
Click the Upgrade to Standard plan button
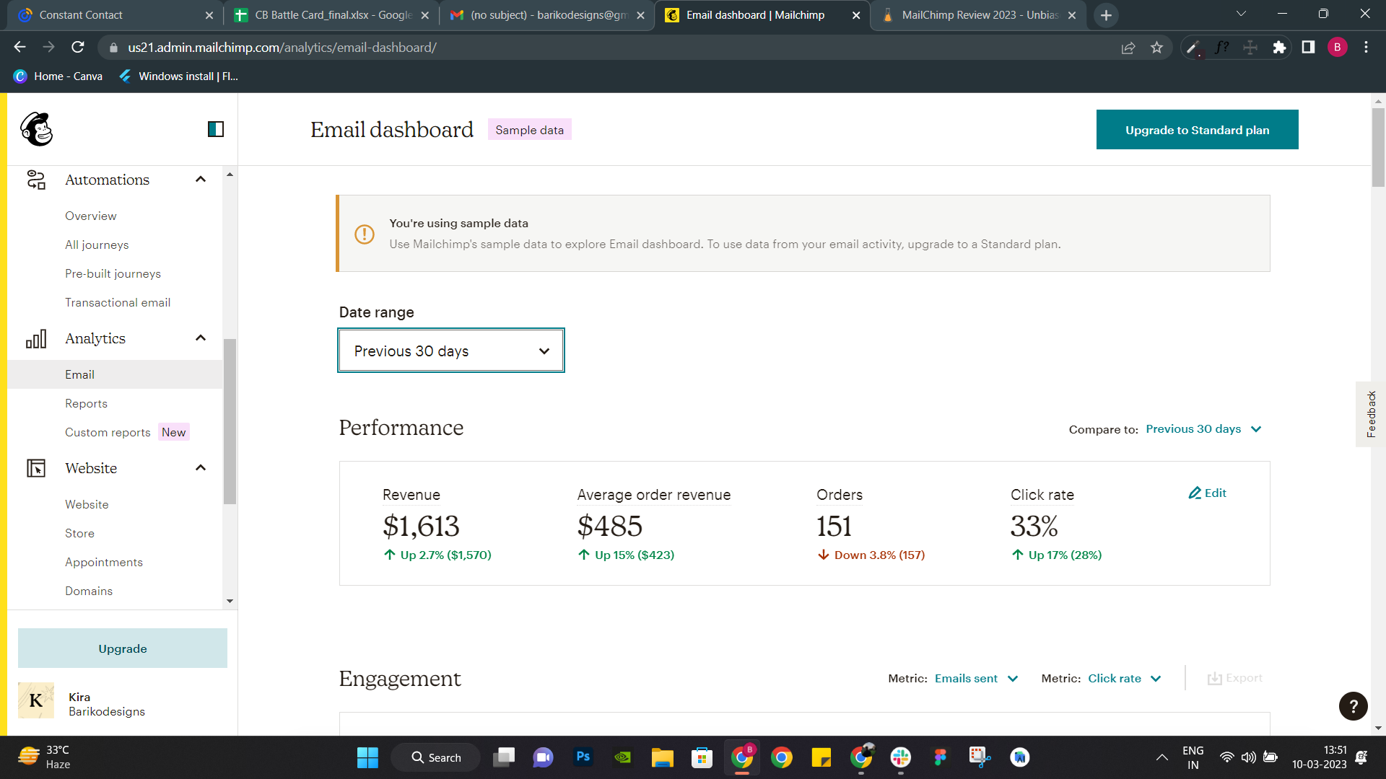(x=1197, y=130)
